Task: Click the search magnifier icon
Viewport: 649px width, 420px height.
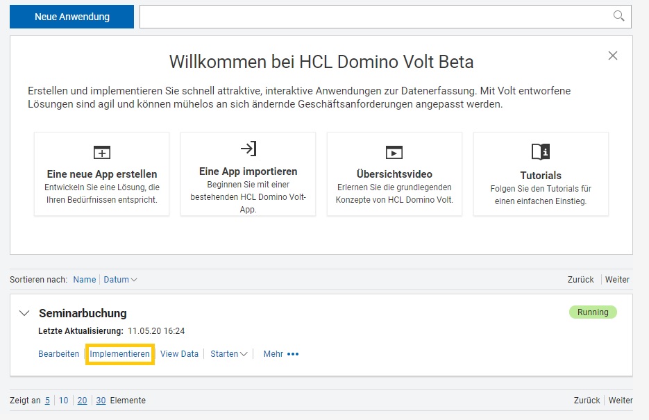Action: pos(618,16)
